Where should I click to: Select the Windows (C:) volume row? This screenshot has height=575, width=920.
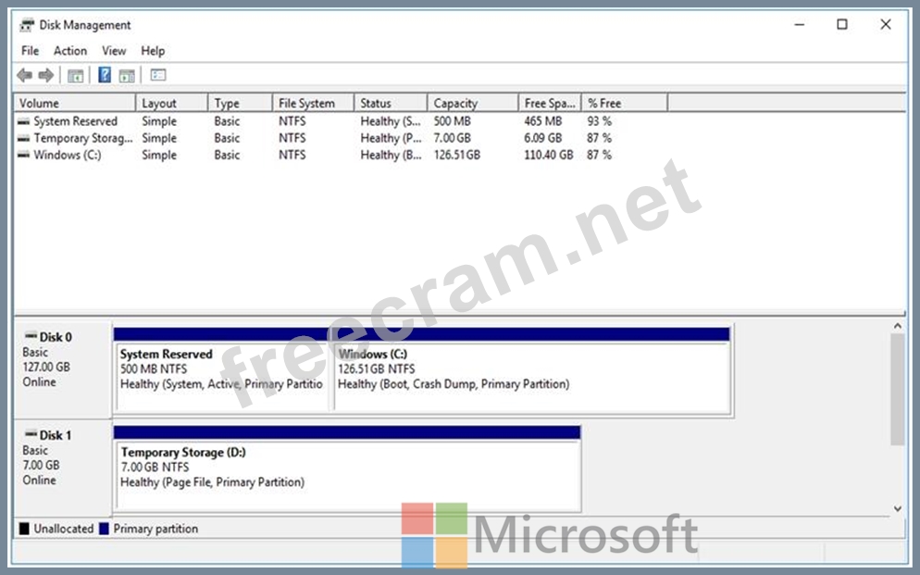click(x=68, y=156)
